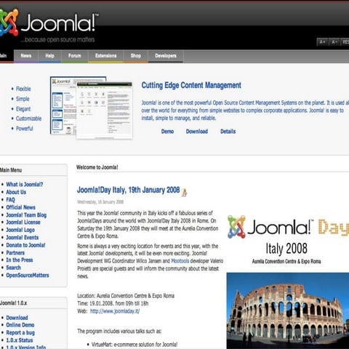This screenshot has width=349, height=349.
Task: Open Download in Joomla! 1.0.x menu
Action: (17, 318)
